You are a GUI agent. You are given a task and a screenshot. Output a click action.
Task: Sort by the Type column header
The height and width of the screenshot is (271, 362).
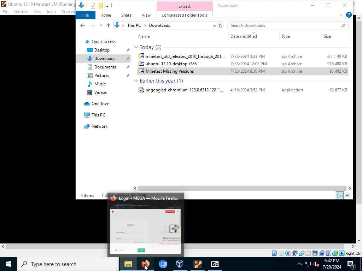tap(286, 36)
